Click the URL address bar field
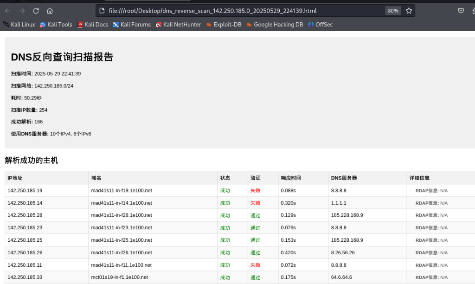The width and height of the screenshot is (475, 284). (241, 11)
